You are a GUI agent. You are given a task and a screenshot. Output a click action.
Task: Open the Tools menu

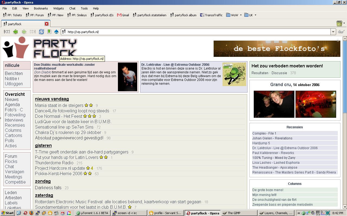84,8
